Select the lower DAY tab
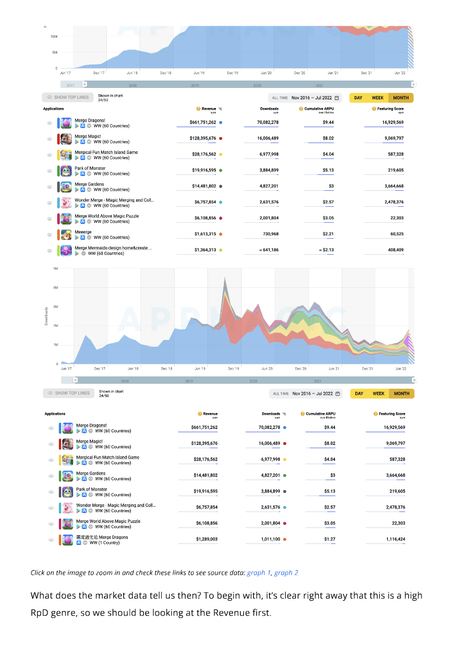Viewport: 457px width, 646px height. (x=359, y=394)
